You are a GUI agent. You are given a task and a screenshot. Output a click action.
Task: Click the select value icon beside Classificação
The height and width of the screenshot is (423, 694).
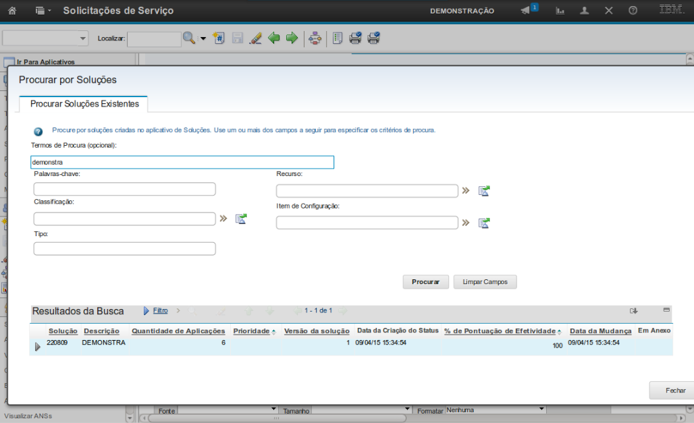coord(241,219)
